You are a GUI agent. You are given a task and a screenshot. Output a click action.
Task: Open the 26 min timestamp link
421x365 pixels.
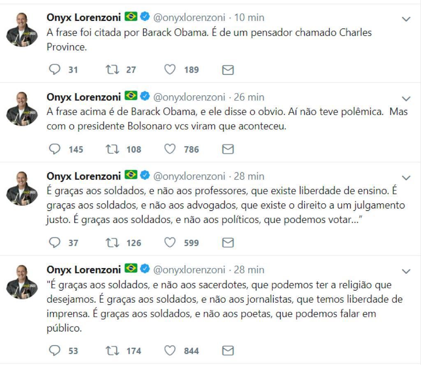249,97
